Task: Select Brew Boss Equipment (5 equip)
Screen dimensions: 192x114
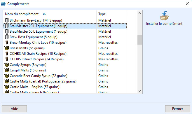Action: 34,37
